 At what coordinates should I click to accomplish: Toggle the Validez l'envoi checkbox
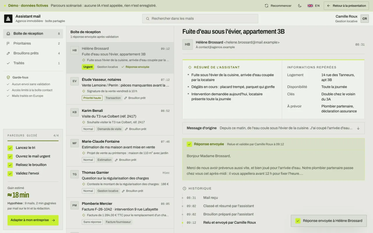pyautogui.click(x=10, y=174)
